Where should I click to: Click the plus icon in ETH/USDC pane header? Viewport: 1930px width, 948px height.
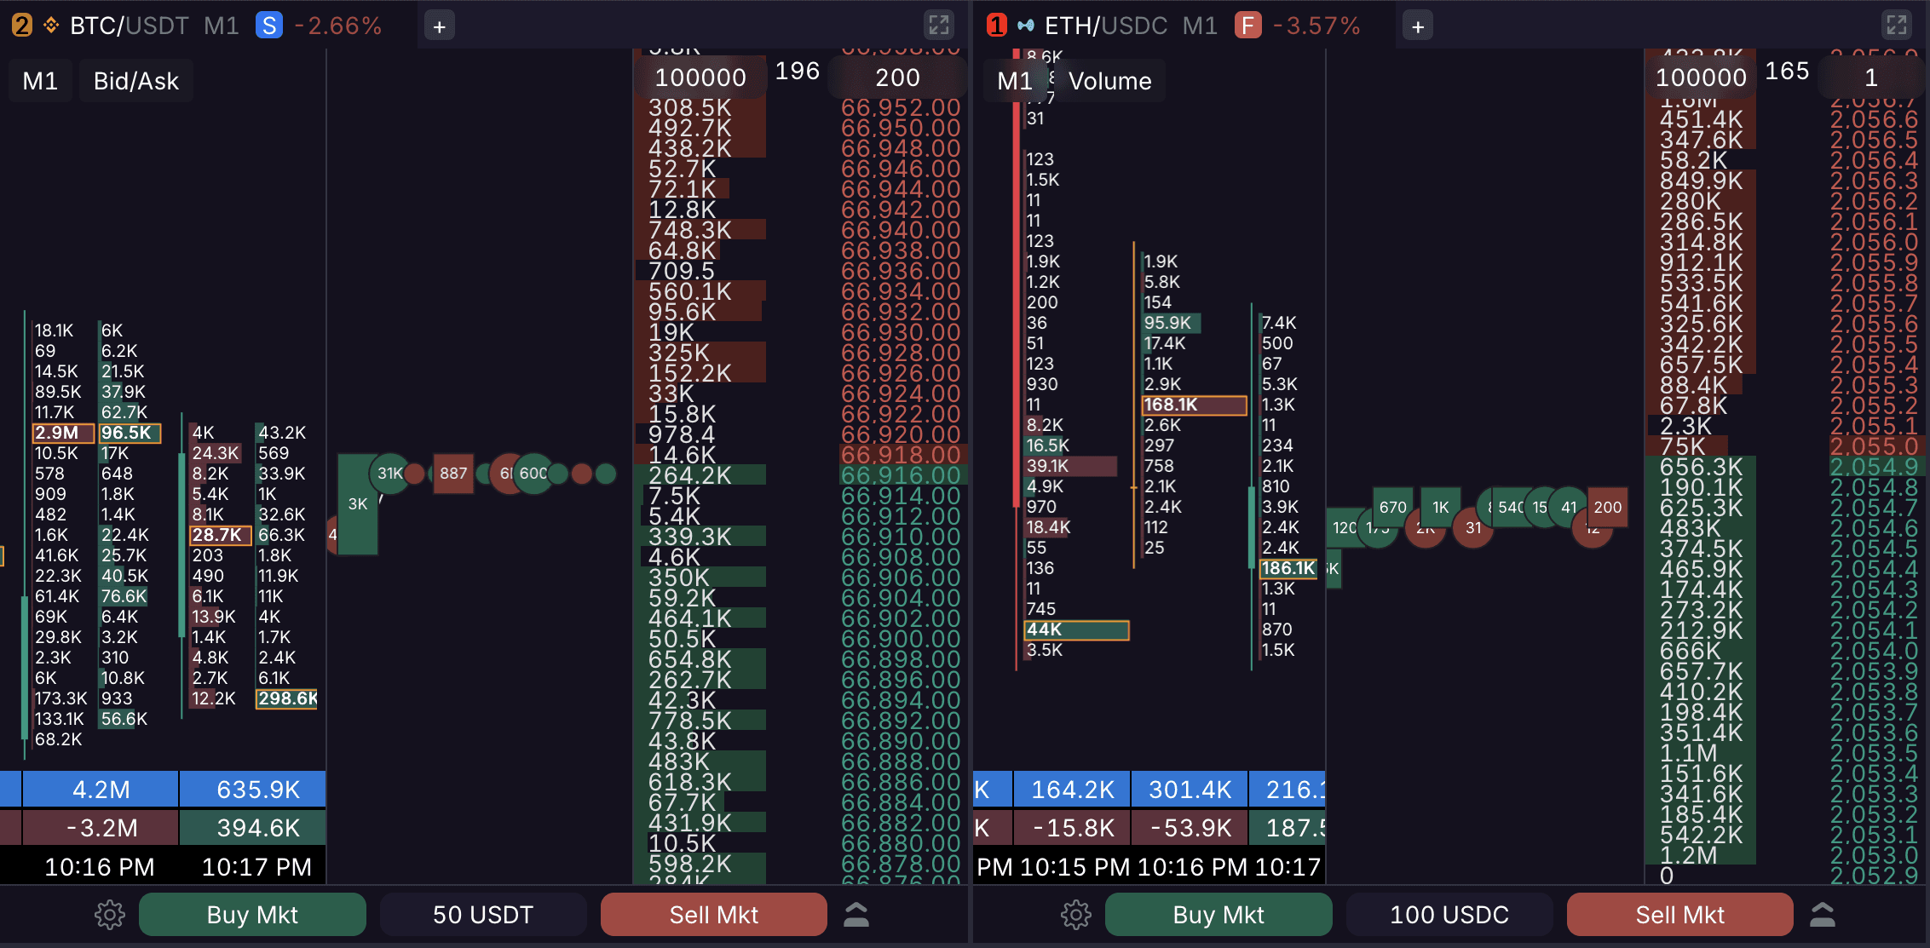pyautogui.click(x=1417, y=26)
